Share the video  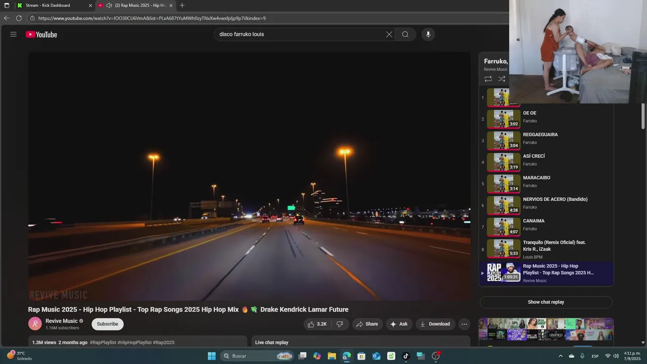point(367,324)
